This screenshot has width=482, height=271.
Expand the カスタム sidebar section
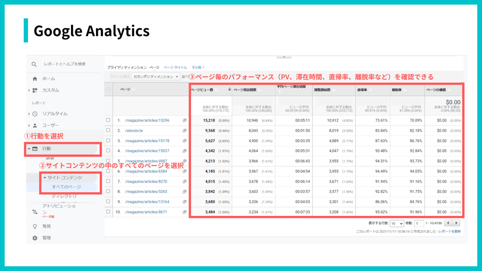(29, 90)
